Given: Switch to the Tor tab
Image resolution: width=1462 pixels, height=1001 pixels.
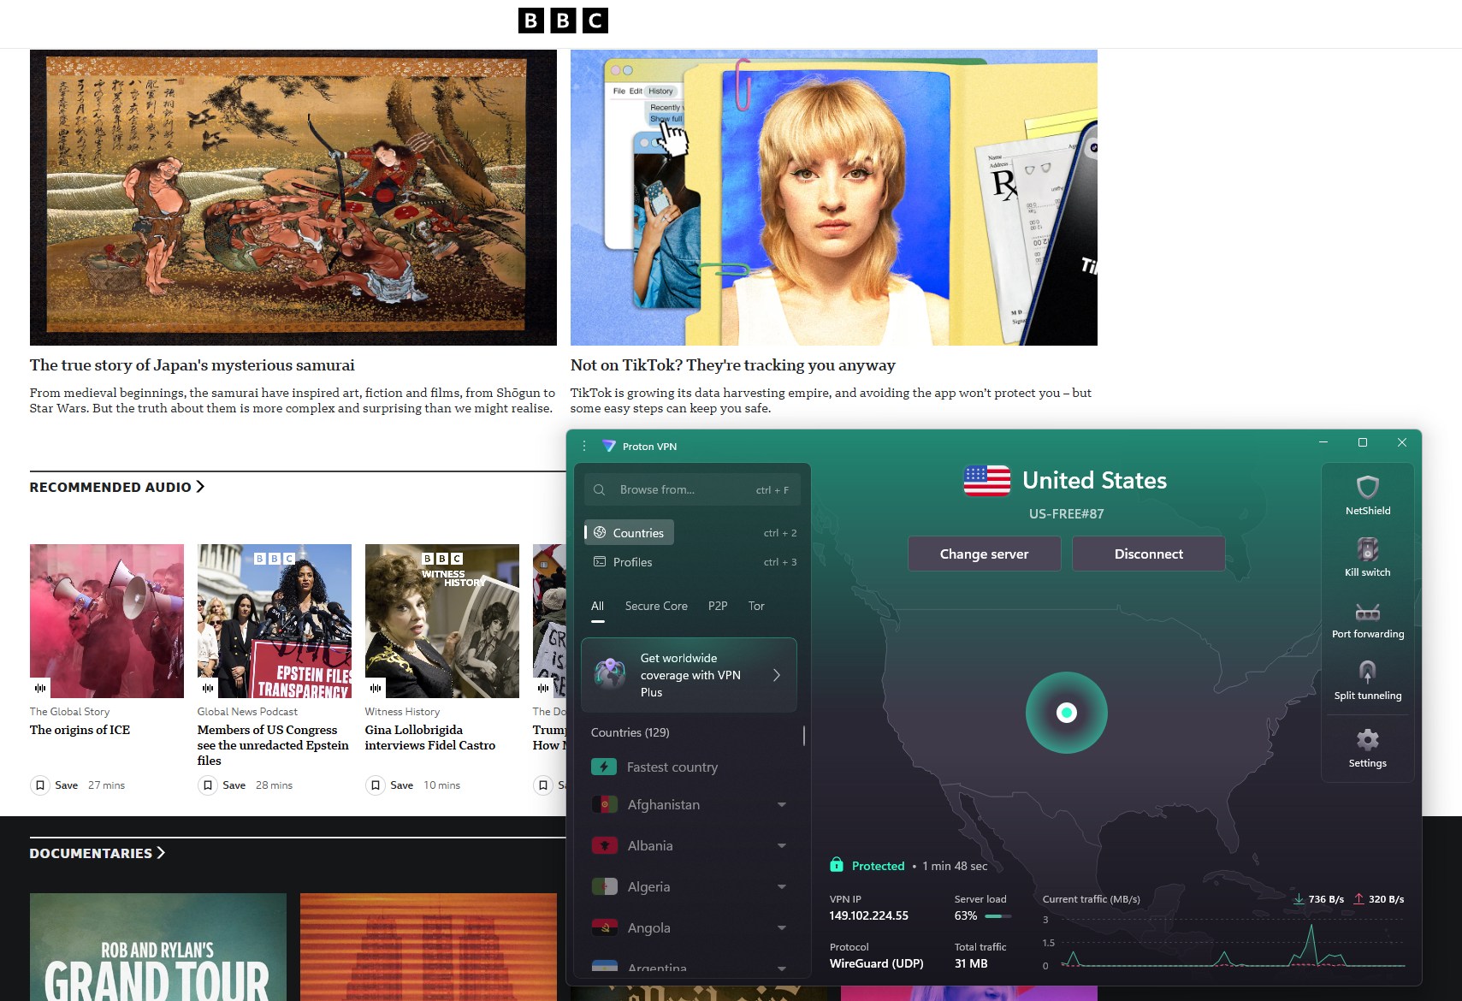Looking at the screenshot, I should 756,606.
